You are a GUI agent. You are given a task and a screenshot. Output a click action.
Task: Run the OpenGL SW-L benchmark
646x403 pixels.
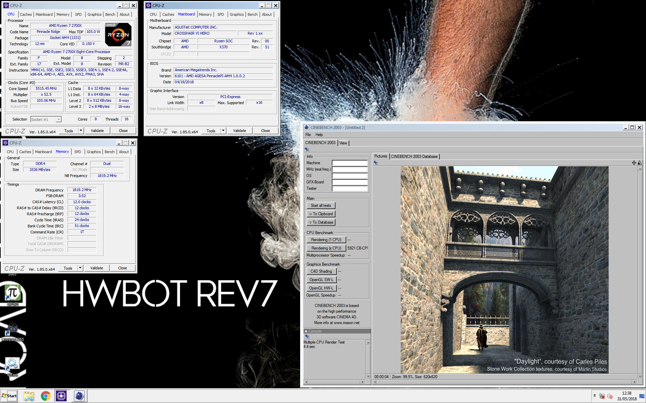pyautogui.click(x=321, y=280)
